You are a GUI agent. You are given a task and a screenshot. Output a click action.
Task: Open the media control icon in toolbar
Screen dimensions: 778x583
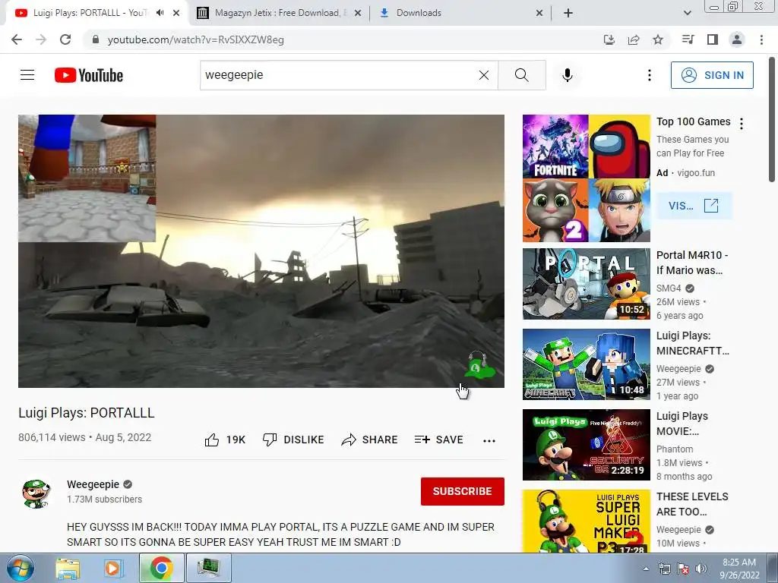[688, 39]
